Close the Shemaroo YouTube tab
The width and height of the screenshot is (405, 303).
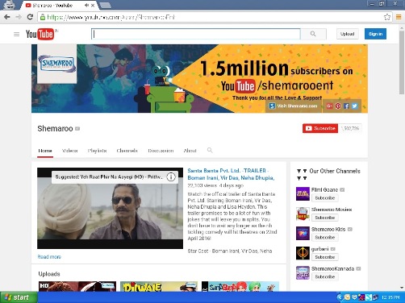pyautogui.click(x=93, y=5)
